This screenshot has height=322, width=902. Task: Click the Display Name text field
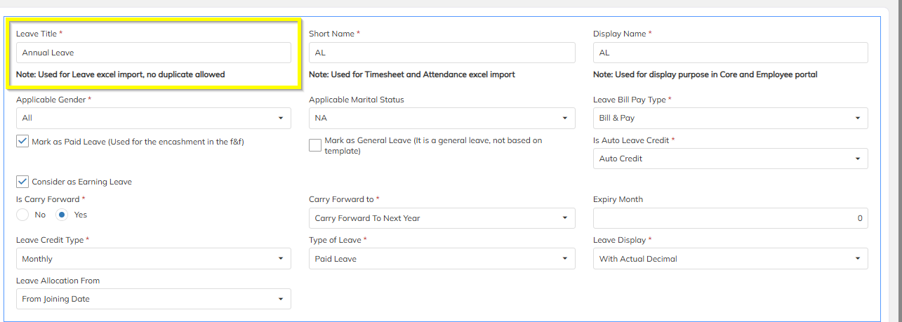(730, 53)
